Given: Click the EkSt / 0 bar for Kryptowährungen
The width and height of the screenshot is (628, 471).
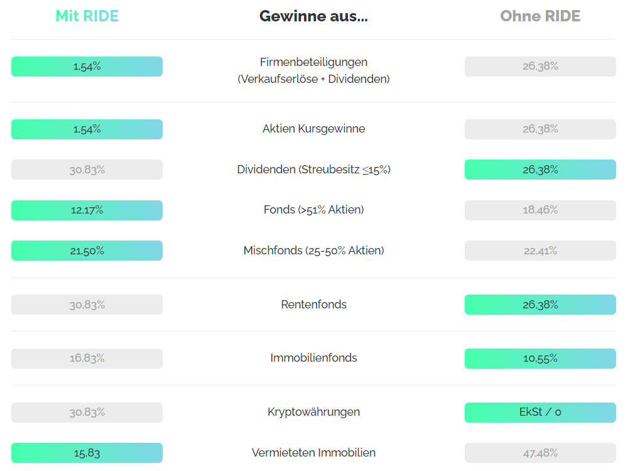Looking at the screenshot, I should 540,413.
